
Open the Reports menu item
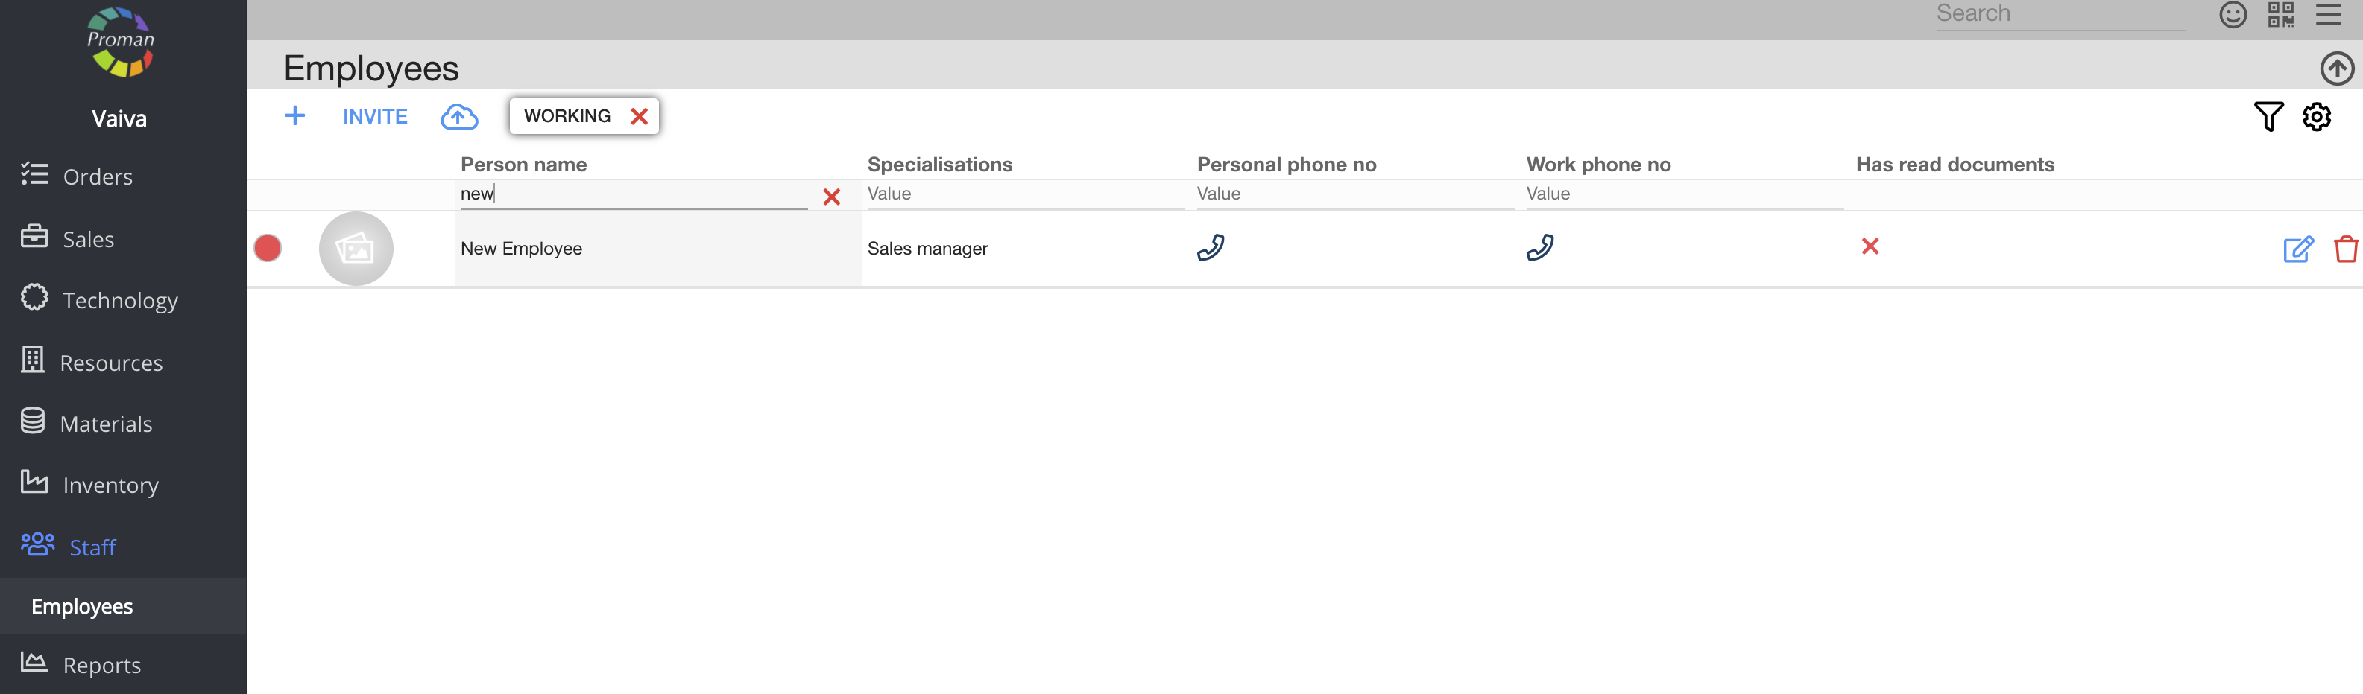[x=101, y=665]
